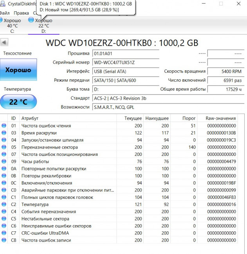The image size is (247, 254).
Task: Click the transfer mode field SATA/150 | SATA/600
Action: (126, 80)
